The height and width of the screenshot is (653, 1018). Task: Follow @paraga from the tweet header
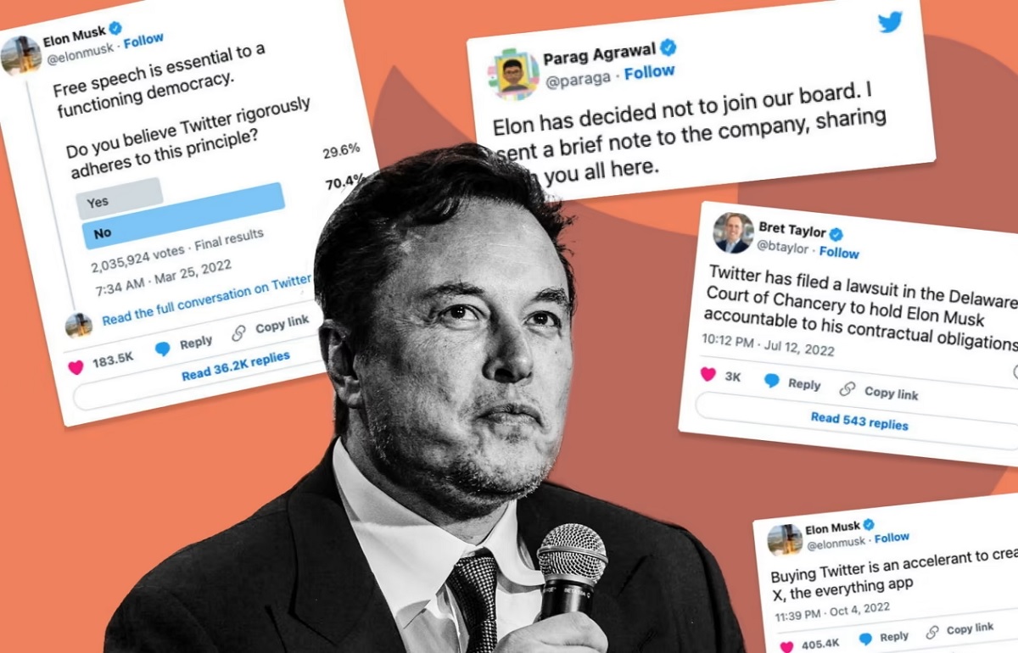(650, 73)
